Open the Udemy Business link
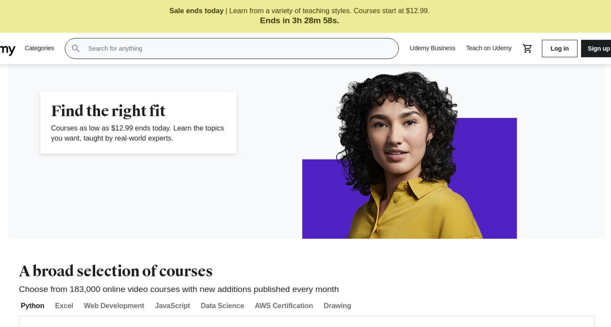611x327 pixels. pos(432,48)
